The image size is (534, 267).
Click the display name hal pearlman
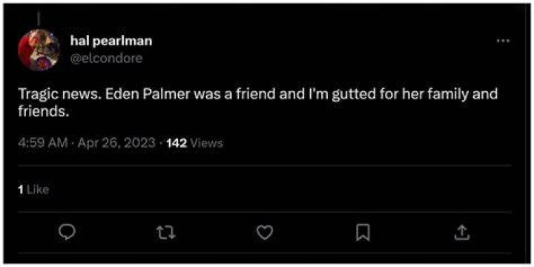111,42
